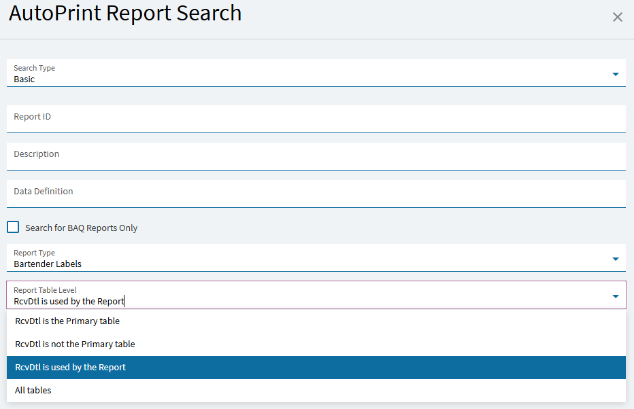Click the 'Report Table Level' field label
Image resolution: width=634 pixels, height=409 pixels.
45,290
